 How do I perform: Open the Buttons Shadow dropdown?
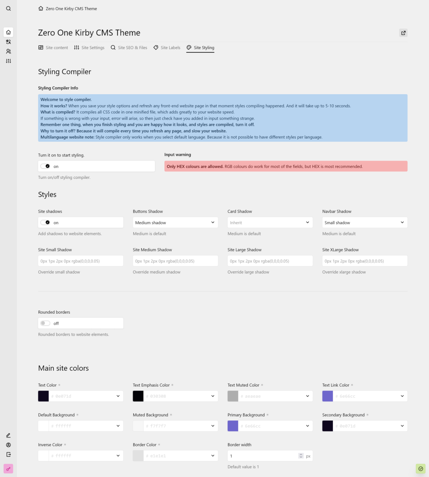coord(175,222)
